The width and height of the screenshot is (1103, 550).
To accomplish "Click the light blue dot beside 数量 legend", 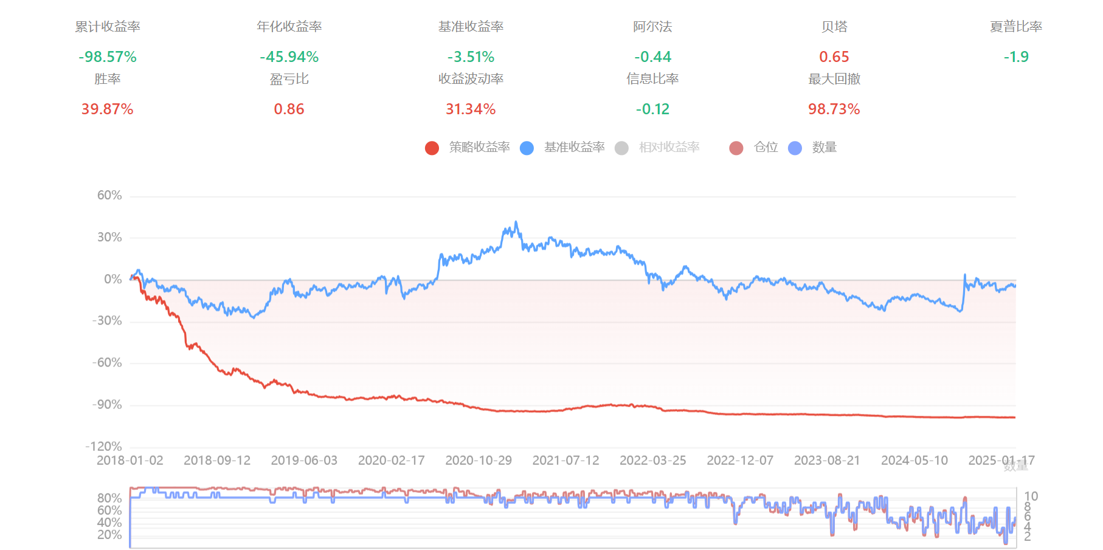I will [795, 148].
